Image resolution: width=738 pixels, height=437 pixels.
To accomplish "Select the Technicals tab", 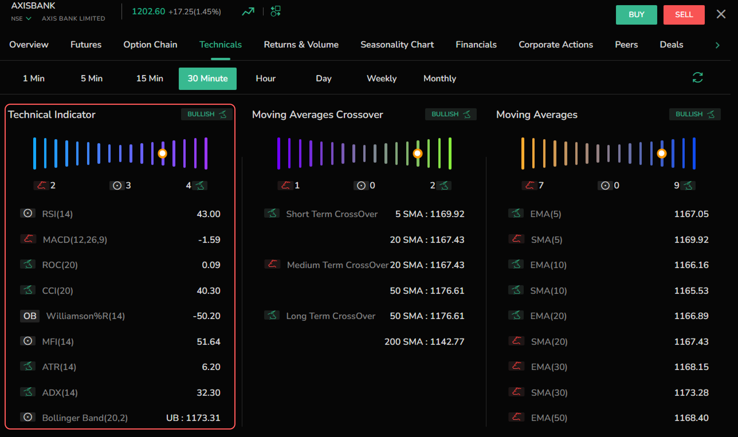I will [220, 44].
